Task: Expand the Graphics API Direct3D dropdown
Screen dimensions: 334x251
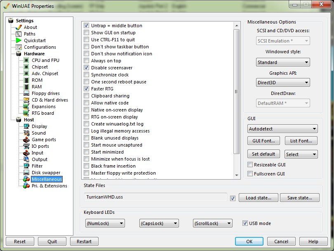Action: tap(282, 83)
